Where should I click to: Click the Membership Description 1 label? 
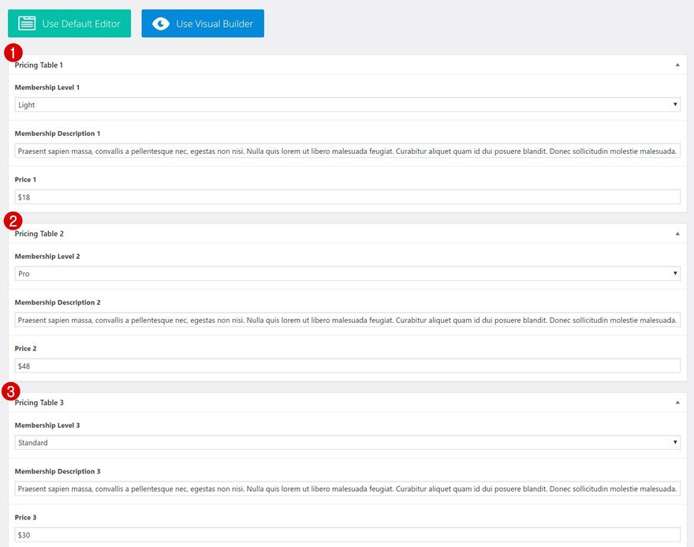click(58, 133)
